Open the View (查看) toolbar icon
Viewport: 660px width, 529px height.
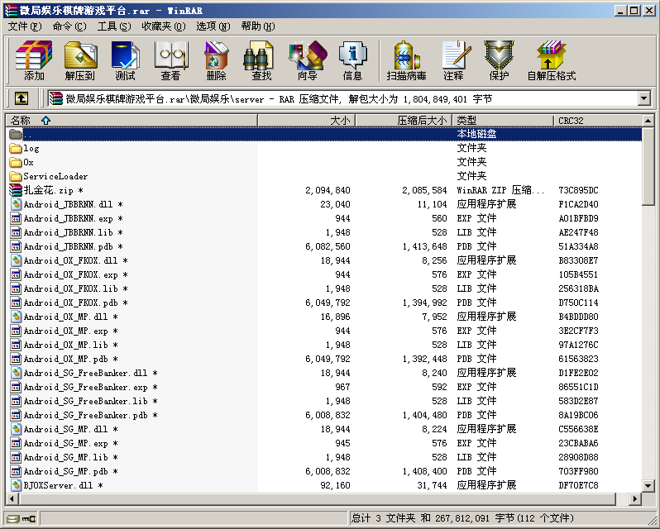click(170, 60)
